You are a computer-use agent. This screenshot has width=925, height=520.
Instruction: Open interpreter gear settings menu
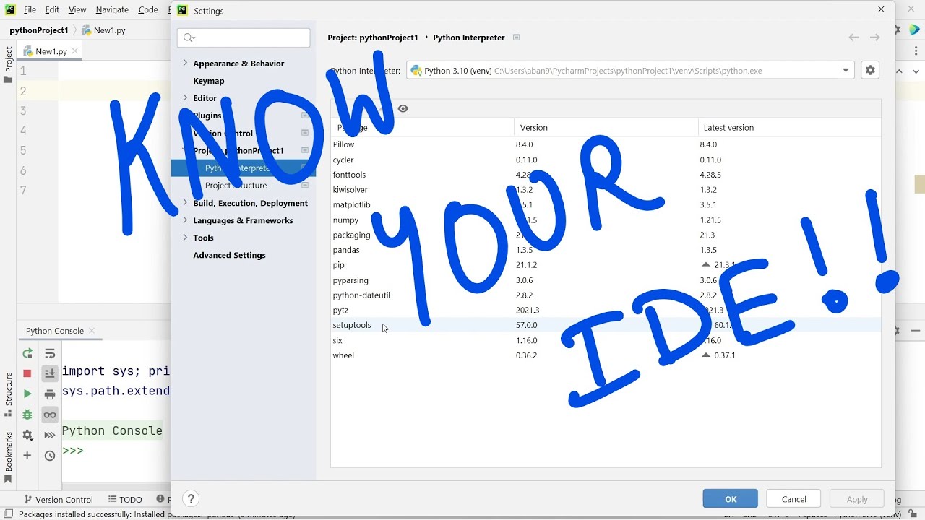pos(870,70)
